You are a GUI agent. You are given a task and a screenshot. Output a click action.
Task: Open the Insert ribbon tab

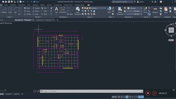tap(6, 5)
